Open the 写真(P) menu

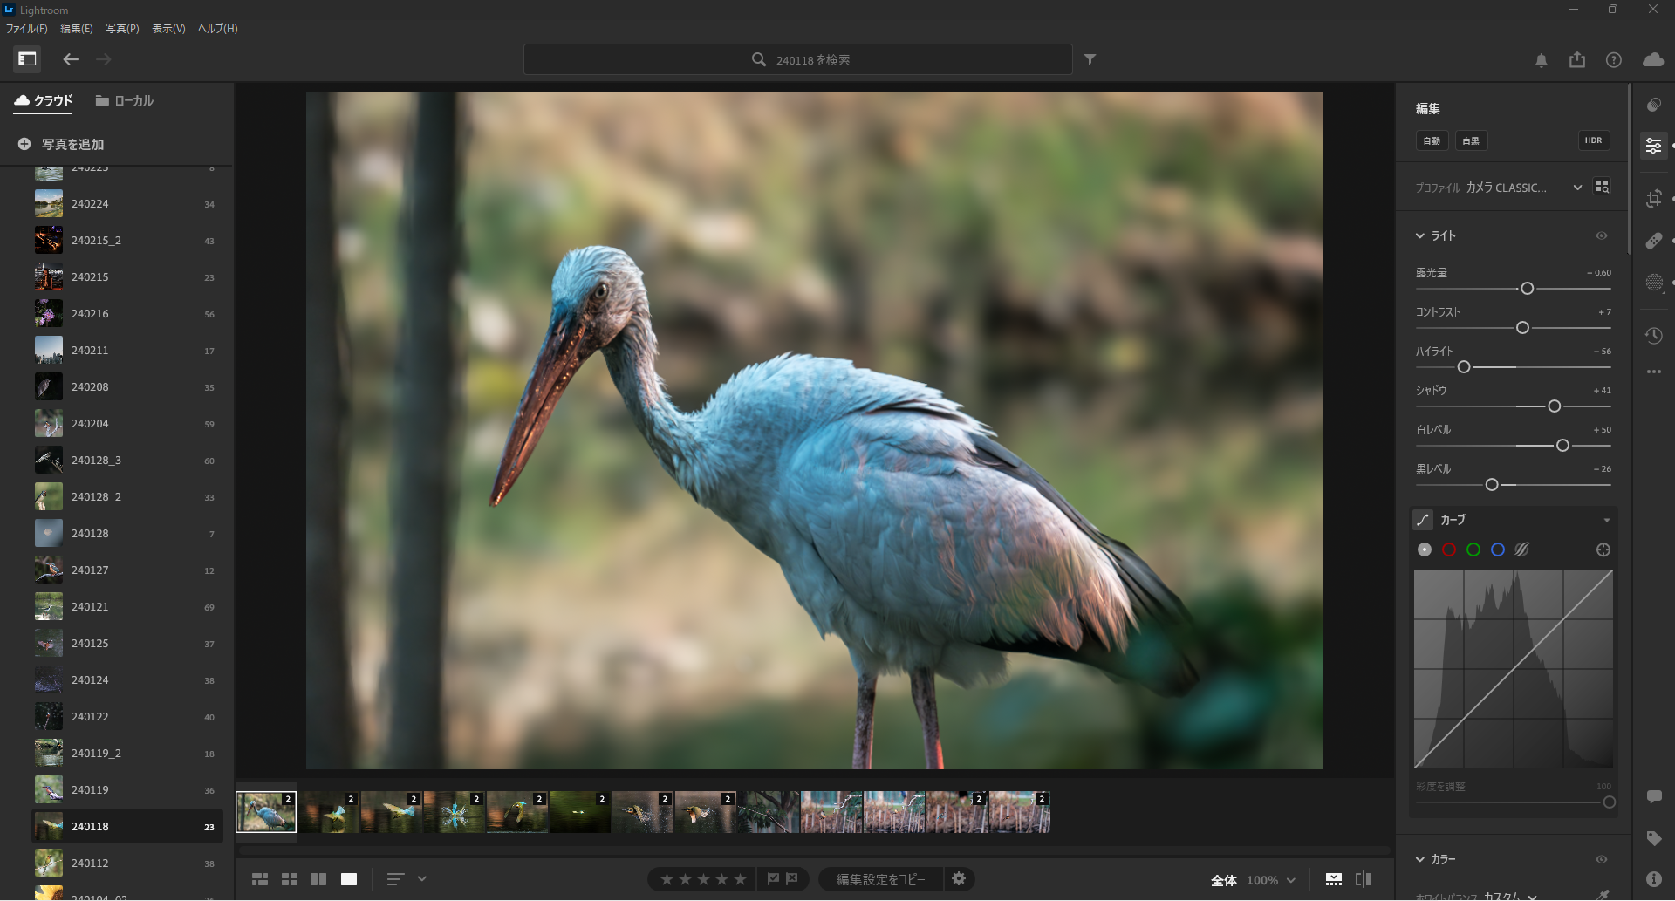122,29
